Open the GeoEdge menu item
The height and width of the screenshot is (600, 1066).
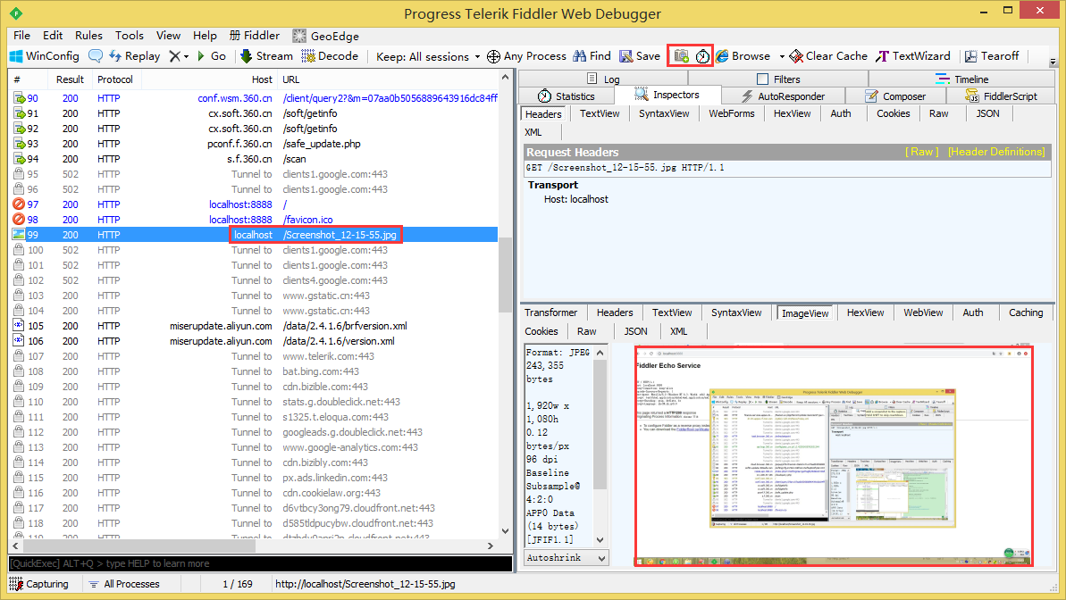[325, 36]
